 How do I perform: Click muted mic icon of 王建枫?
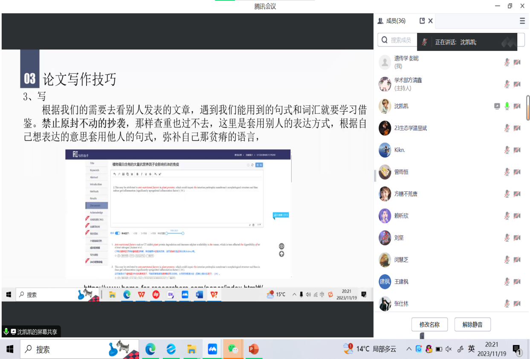coord(507,282)
